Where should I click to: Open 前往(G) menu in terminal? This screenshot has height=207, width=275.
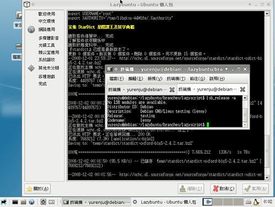coord(197,79)
